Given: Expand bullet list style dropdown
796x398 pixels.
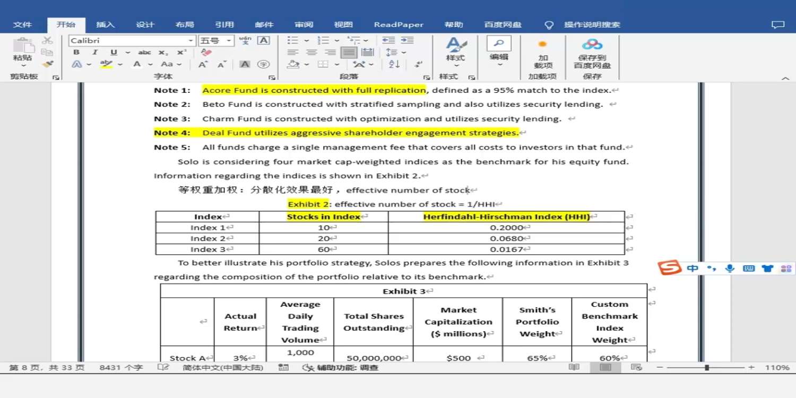Looking at the screenshot, I should 307,41.
